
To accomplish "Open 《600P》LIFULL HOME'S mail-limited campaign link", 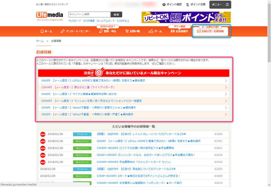I will tap(93, 81).
